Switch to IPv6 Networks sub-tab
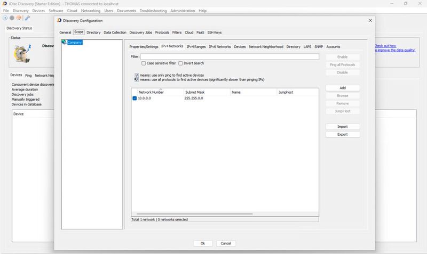This screenshot has height=254, width=427. 220,47
